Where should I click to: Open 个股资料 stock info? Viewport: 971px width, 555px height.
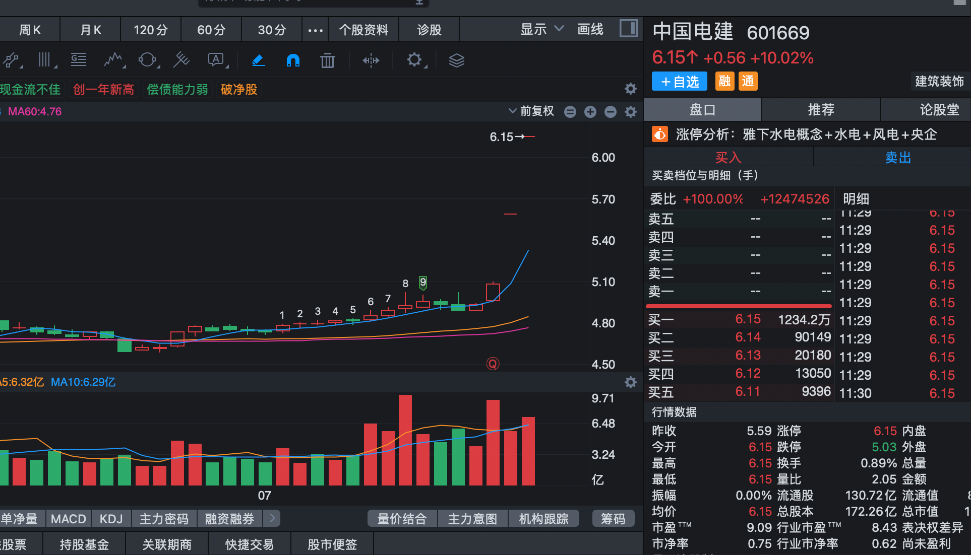363,30
